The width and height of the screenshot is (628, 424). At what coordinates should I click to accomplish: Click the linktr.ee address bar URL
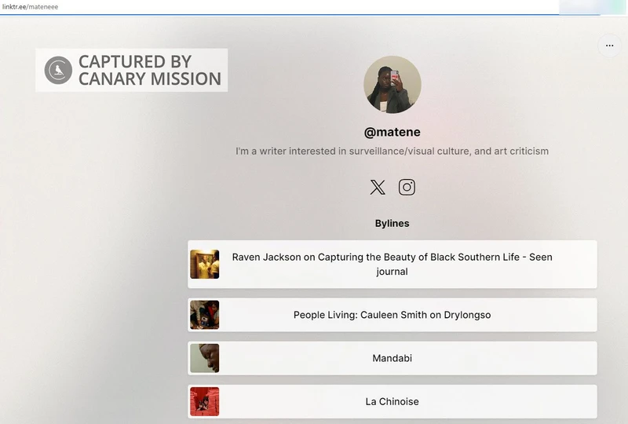click(x=30, y=6)
